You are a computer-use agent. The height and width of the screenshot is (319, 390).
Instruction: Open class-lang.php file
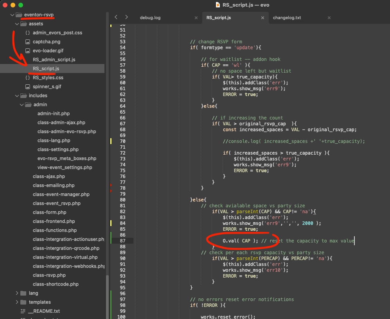(54, 141)
